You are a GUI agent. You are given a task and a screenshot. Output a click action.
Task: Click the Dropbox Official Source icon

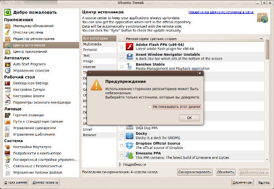(130, 146)
